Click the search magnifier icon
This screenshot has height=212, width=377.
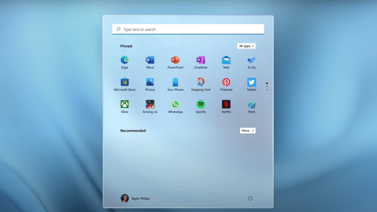point(118,29)
